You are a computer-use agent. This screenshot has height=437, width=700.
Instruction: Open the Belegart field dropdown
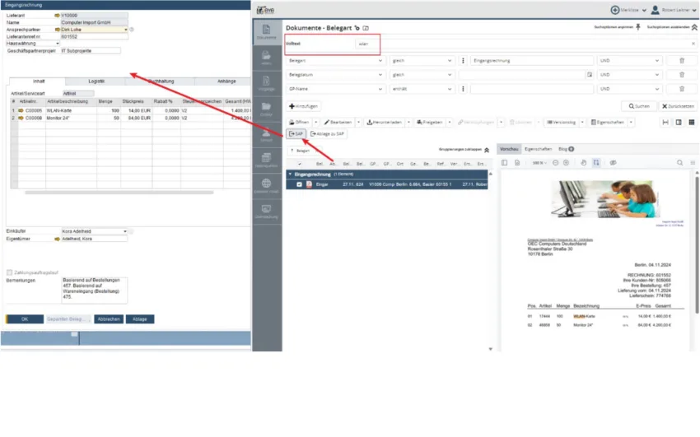point(335,60)
